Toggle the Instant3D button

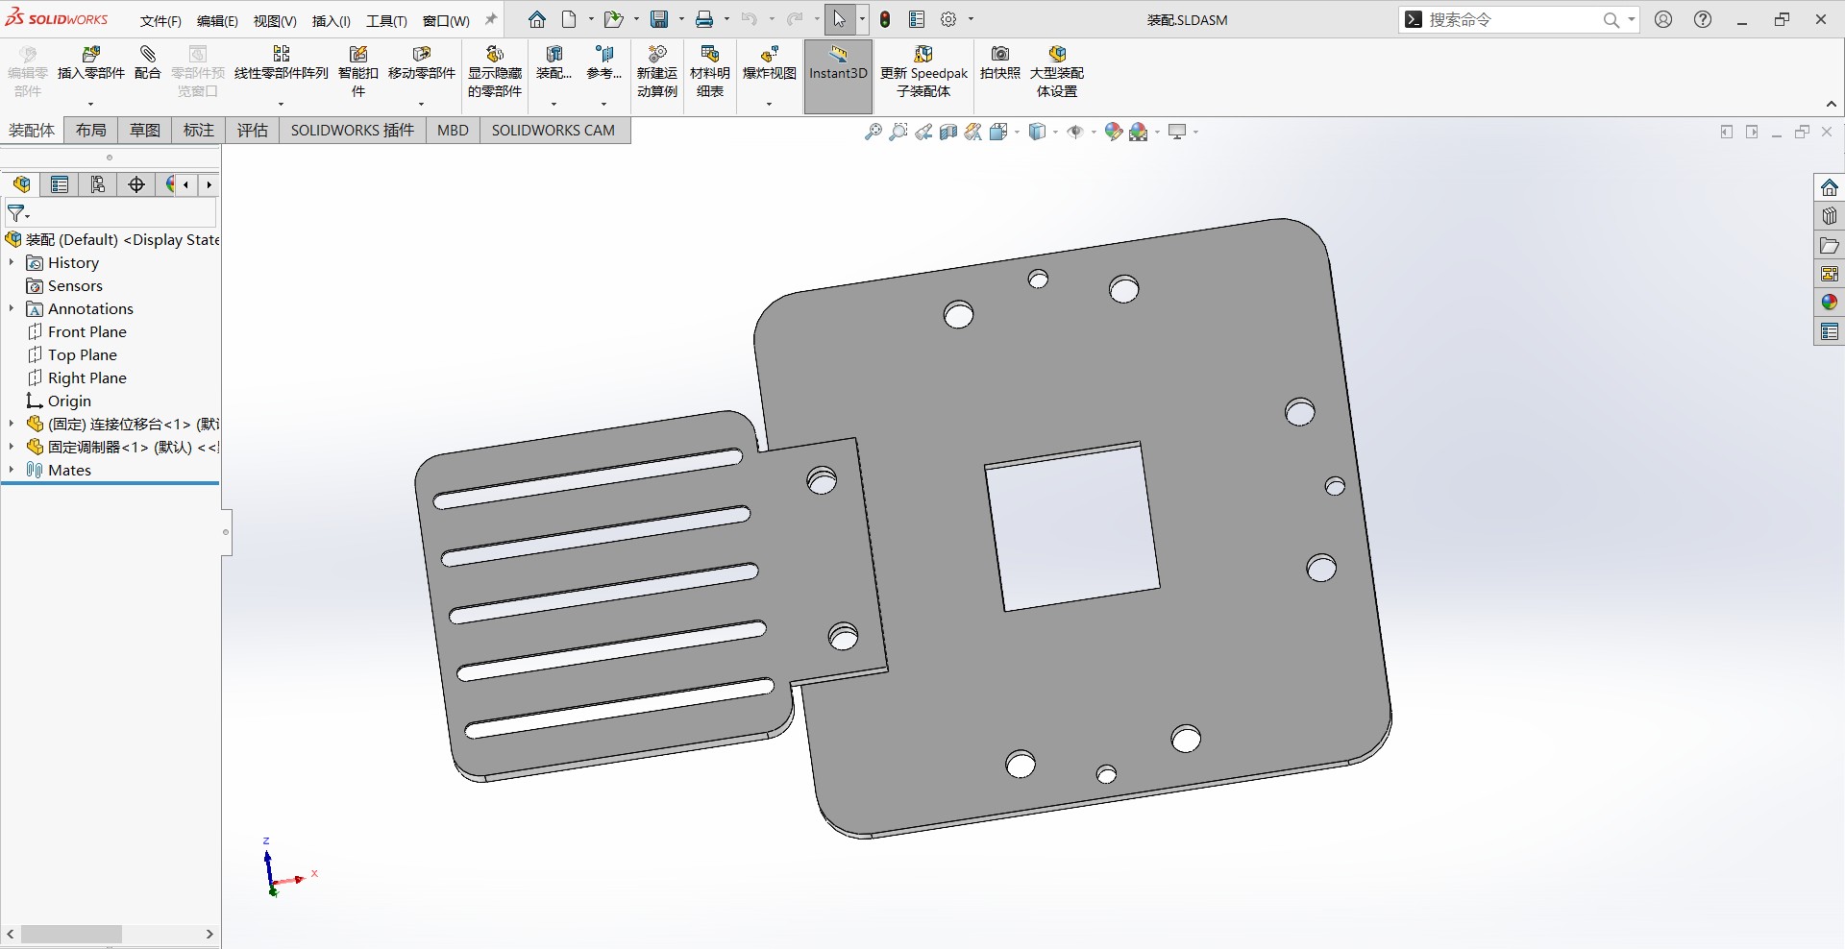[x=838, y=76]
